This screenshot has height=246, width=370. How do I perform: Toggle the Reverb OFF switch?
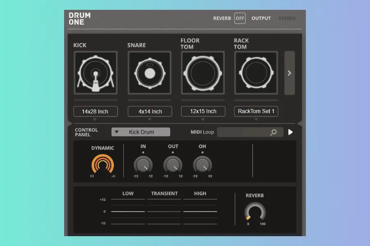click(240, 18)
